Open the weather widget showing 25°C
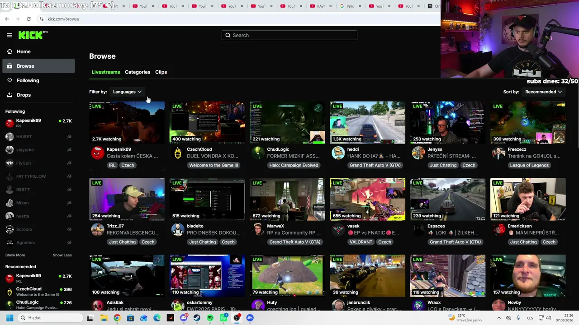This screenshot has height=325, width=579. pyautogui.click(x=465, y=318)
